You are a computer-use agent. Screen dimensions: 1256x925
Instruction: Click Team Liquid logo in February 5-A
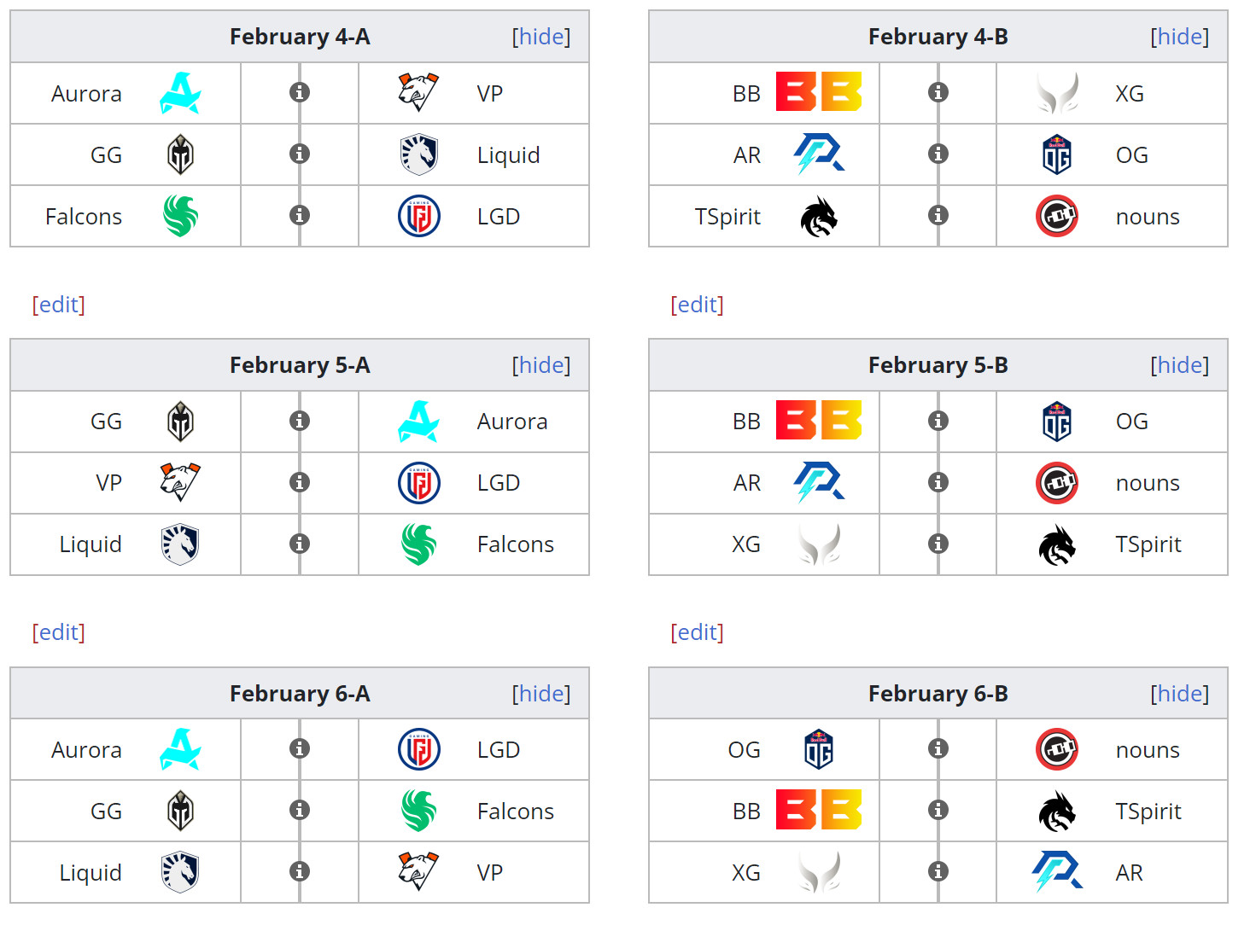point(180,544)
